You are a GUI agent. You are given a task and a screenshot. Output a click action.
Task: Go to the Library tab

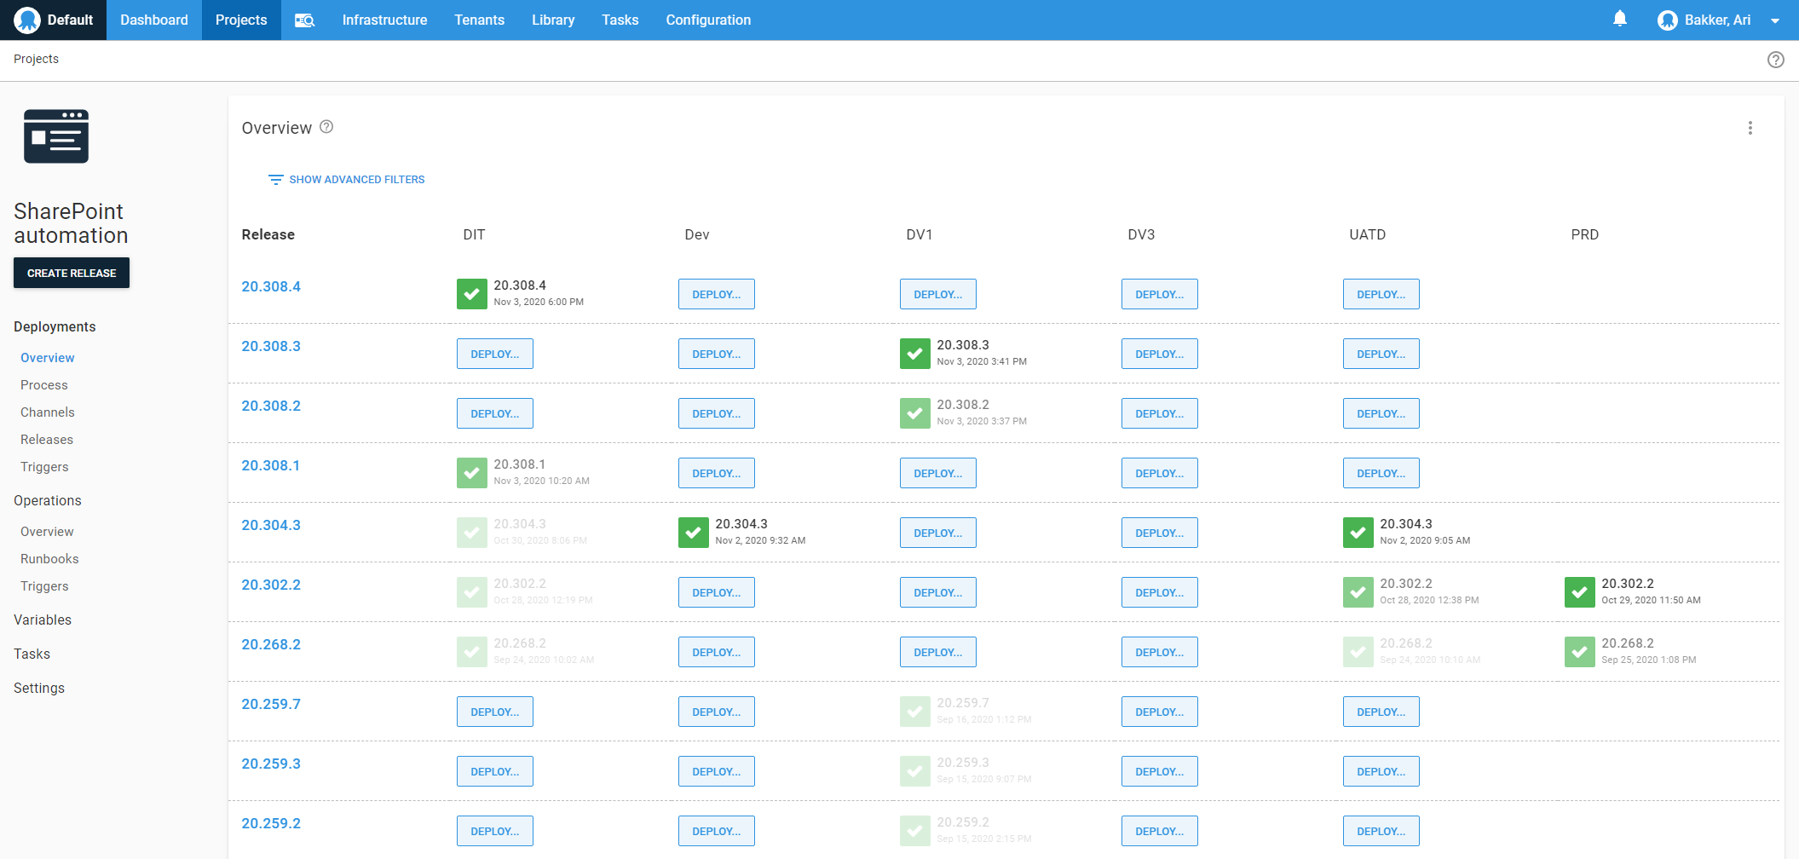(552, 20)
